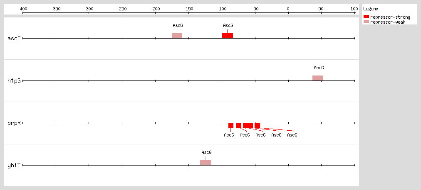Click the repressor-weak legend text

click(x=388, y=22)
